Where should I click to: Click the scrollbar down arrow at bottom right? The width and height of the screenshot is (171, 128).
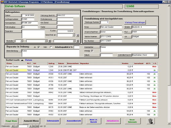click(169, 123)
